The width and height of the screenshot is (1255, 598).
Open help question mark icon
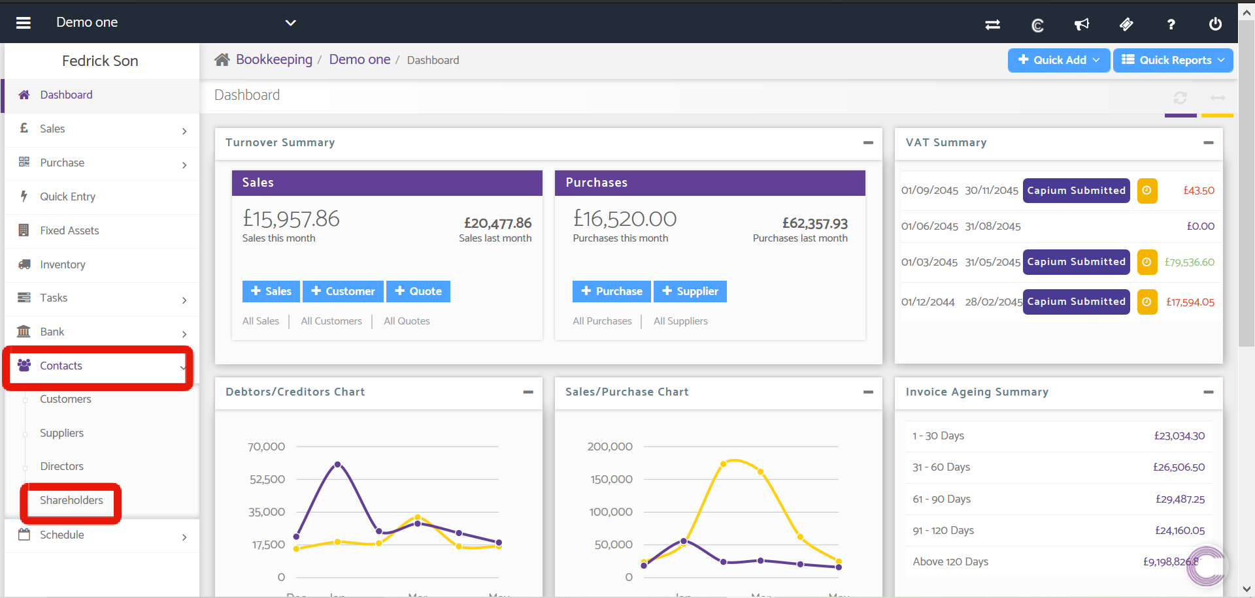point(1171,24)
